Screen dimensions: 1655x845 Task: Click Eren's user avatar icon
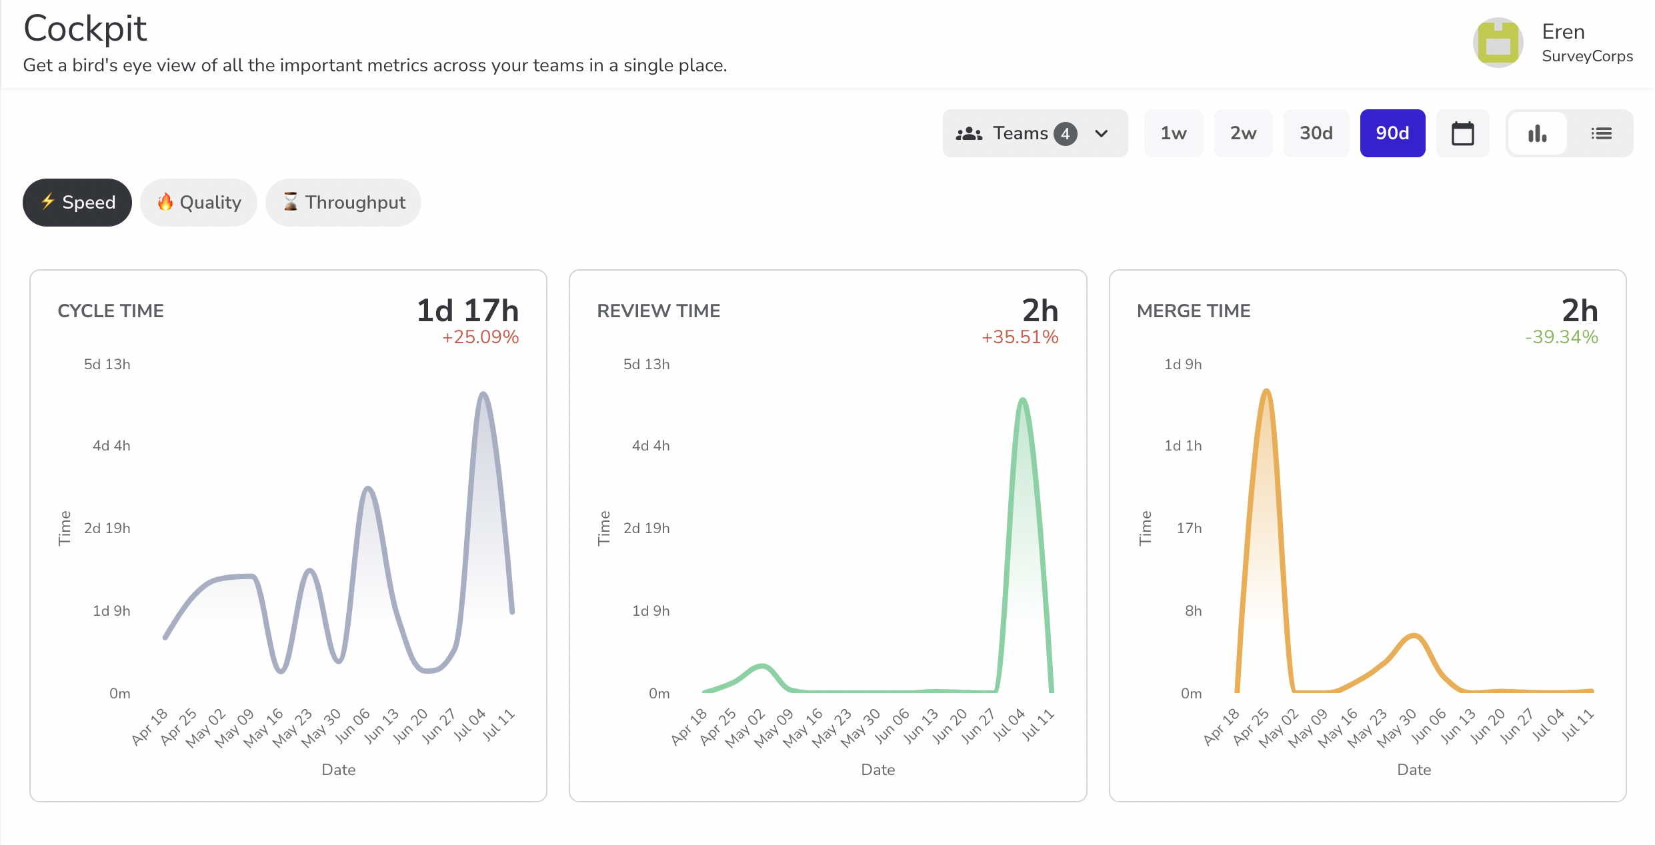(1498, 43)
